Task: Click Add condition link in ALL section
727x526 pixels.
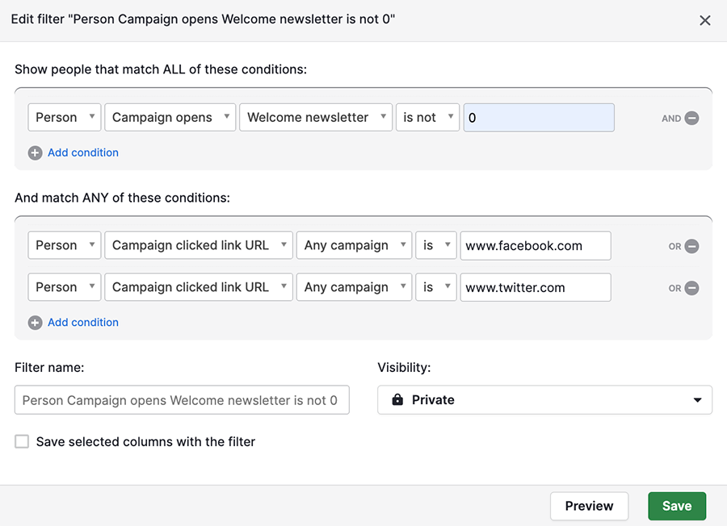Action: pos(82,153)
